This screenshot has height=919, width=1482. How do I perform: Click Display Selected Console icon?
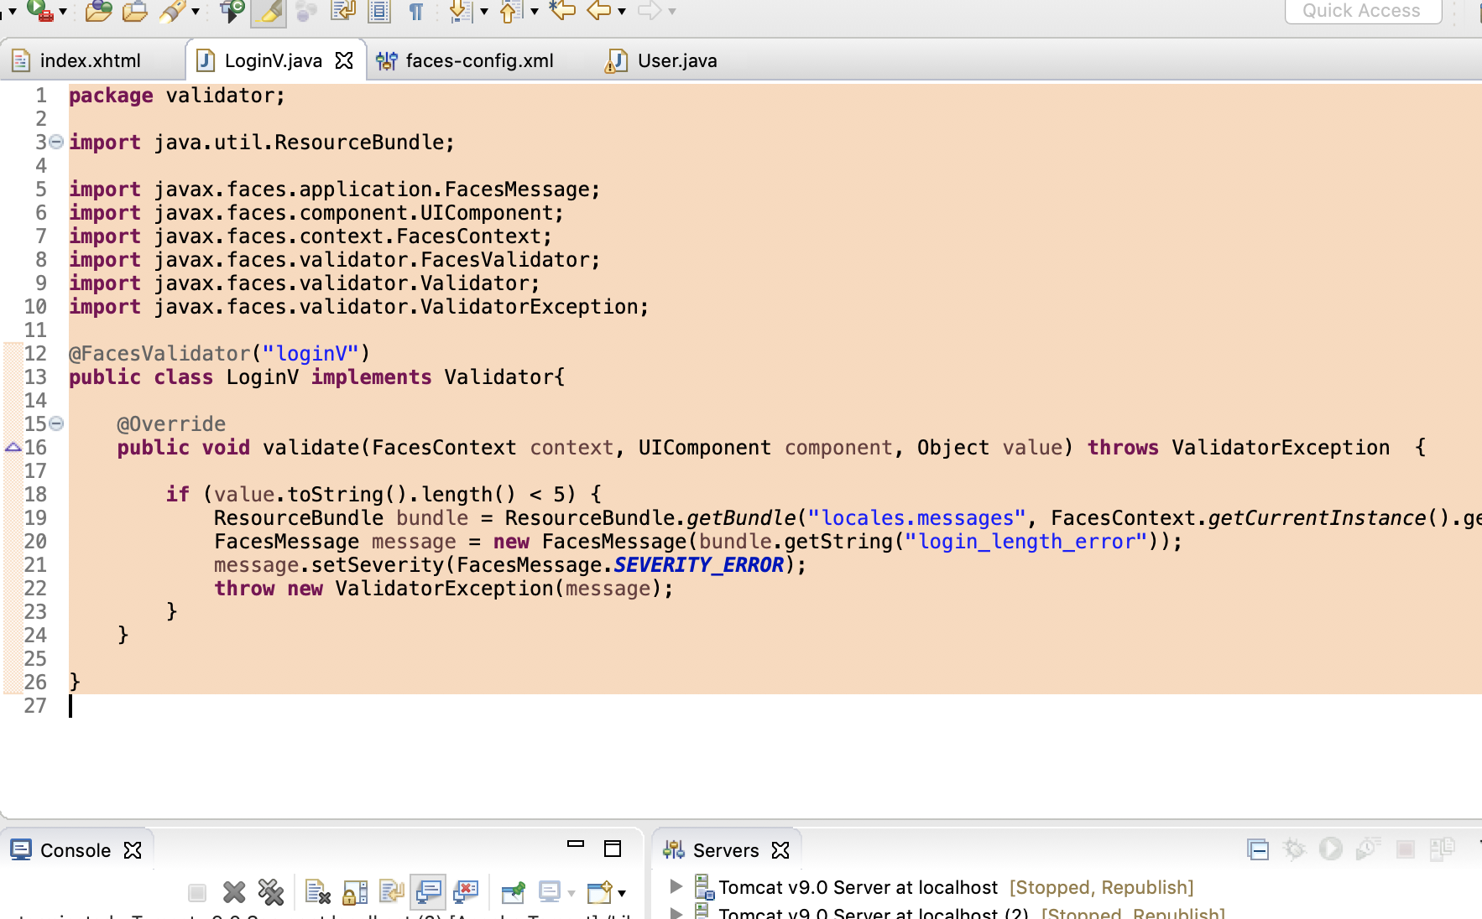click(551, 892)
